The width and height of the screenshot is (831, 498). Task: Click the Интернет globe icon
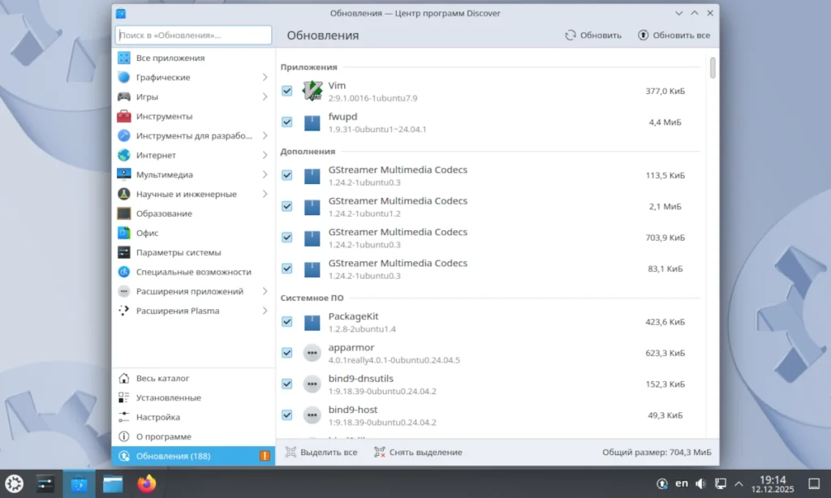coord(124,155)
